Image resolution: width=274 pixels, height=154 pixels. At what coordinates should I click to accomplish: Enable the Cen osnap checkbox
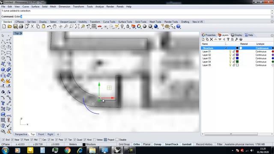coord(40,140)
